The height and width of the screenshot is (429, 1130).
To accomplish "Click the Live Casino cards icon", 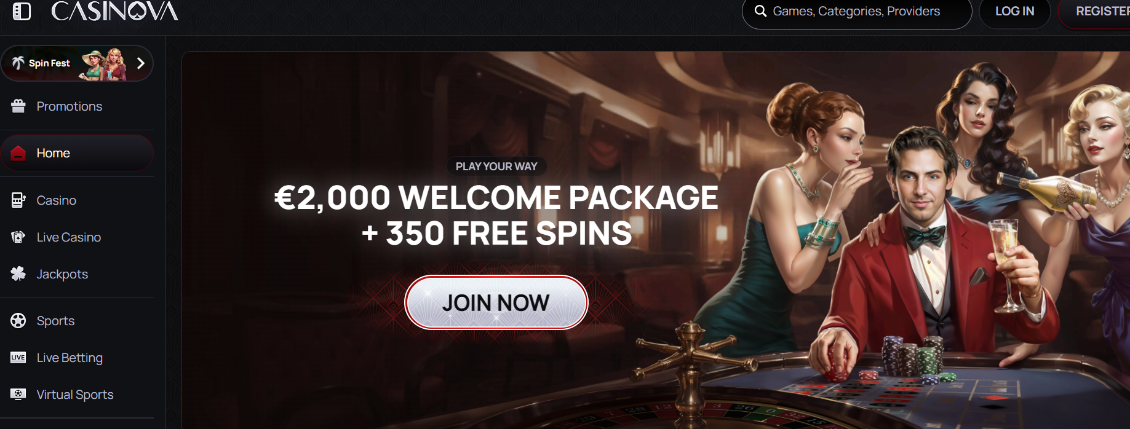I will [x=18, y=237].
